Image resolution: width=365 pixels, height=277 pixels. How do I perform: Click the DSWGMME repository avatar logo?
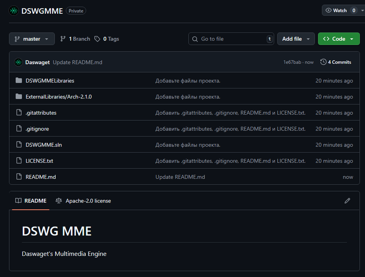pyautogui.click(x=13, y=11)
